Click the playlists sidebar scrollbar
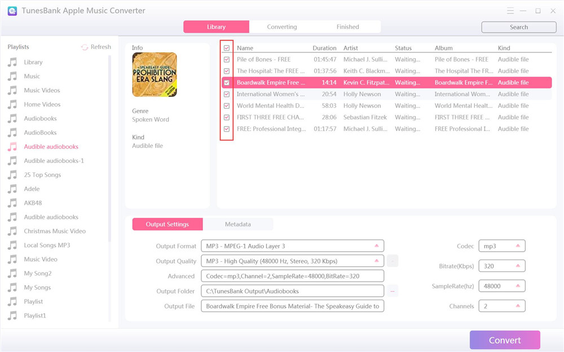The height and width of the screenshot is (352, 564). click(110, 148)
